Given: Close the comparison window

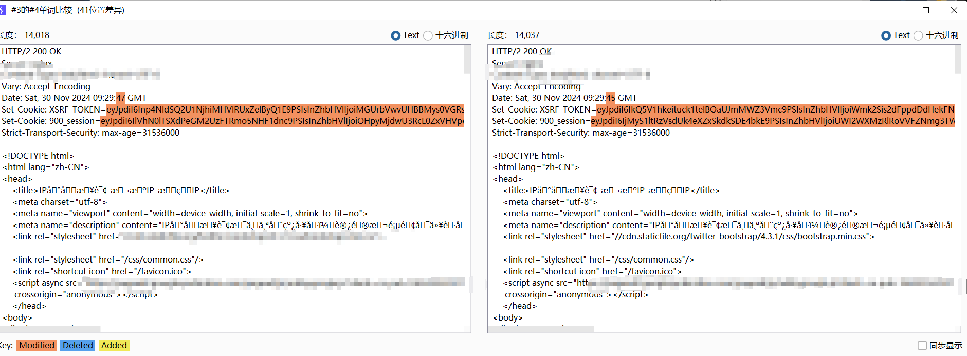Looking at the screenshot, I should [x=954, y=10].
